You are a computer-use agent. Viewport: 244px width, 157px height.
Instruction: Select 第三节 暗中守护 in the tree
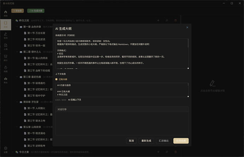pos(36,96)
